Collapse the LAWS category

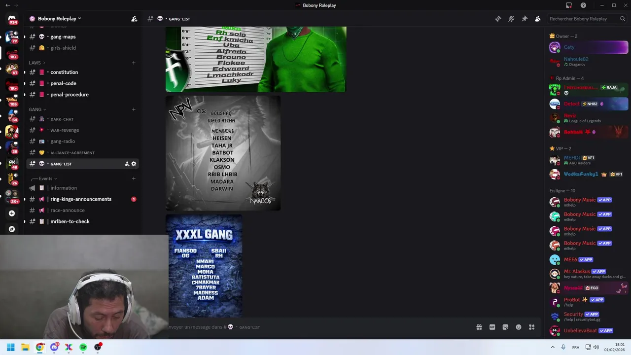36,63
